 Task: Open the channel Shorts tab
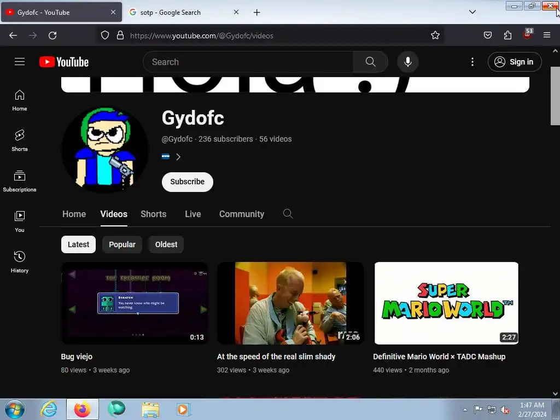coord(154,214)
